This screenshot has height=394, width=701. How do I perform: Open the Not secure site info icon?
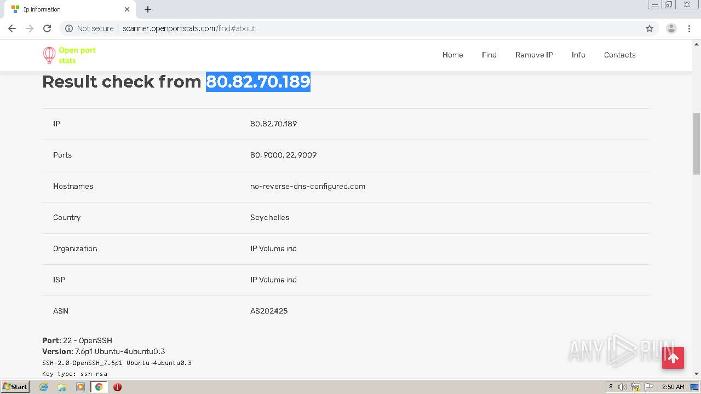(x=69, y=28)
